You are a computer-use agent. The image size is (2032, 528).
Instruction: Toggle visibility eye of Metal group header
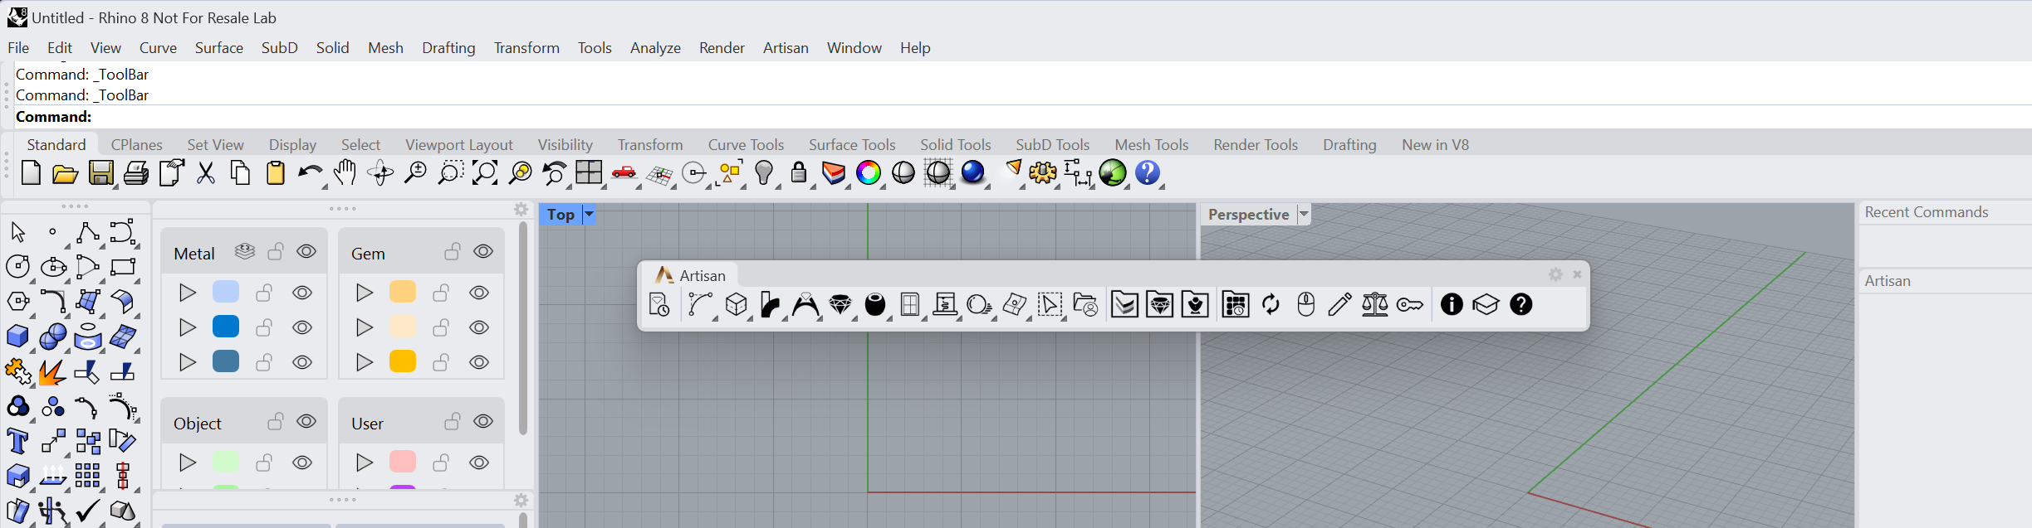(x=306, y=251)
